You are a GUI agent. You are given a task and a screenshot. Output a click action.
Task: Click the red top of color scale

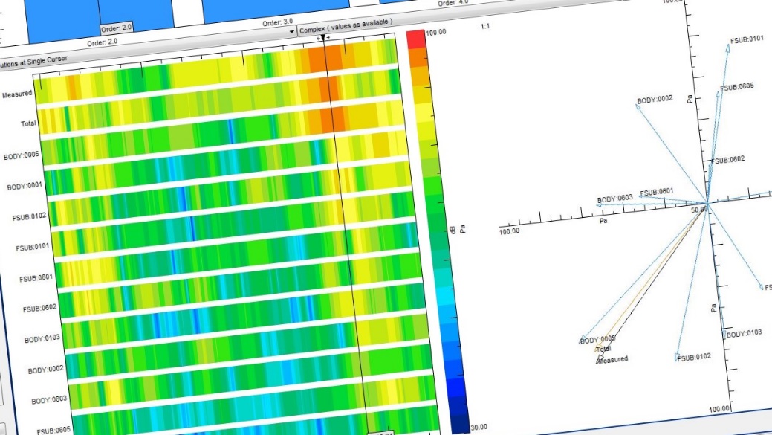point(417,38)
